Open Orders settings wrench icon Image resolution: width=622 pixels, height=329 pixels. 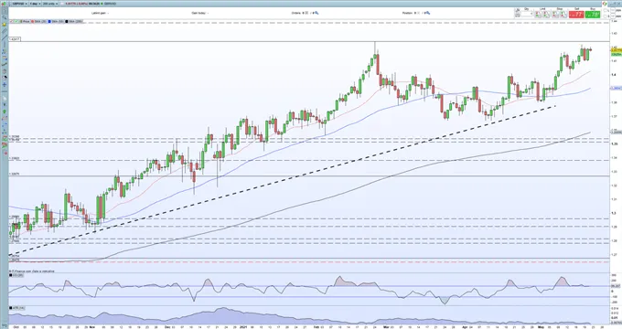tap(316, 13)
